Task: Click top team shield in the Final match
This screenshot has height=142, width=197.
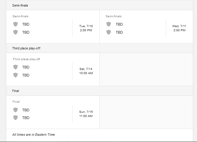Action: click(15, 110)
